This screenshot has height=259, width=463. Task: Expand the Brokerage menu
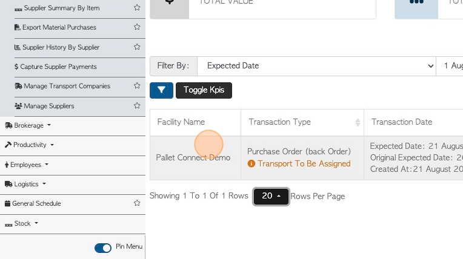(28, 125)
